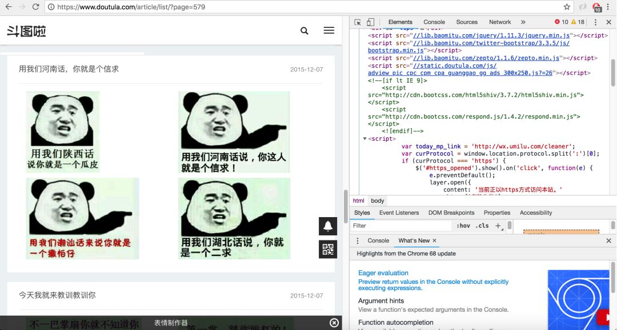The width and height of the screenshot is (617, 330).
Task: View site info icon beside URL
Action: (51, 7)
